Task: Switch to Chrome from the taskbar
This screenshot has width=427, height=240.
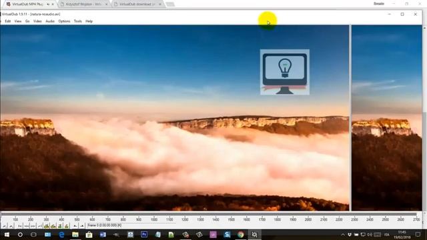Action: pyautogui.click(x=240, y=235)
